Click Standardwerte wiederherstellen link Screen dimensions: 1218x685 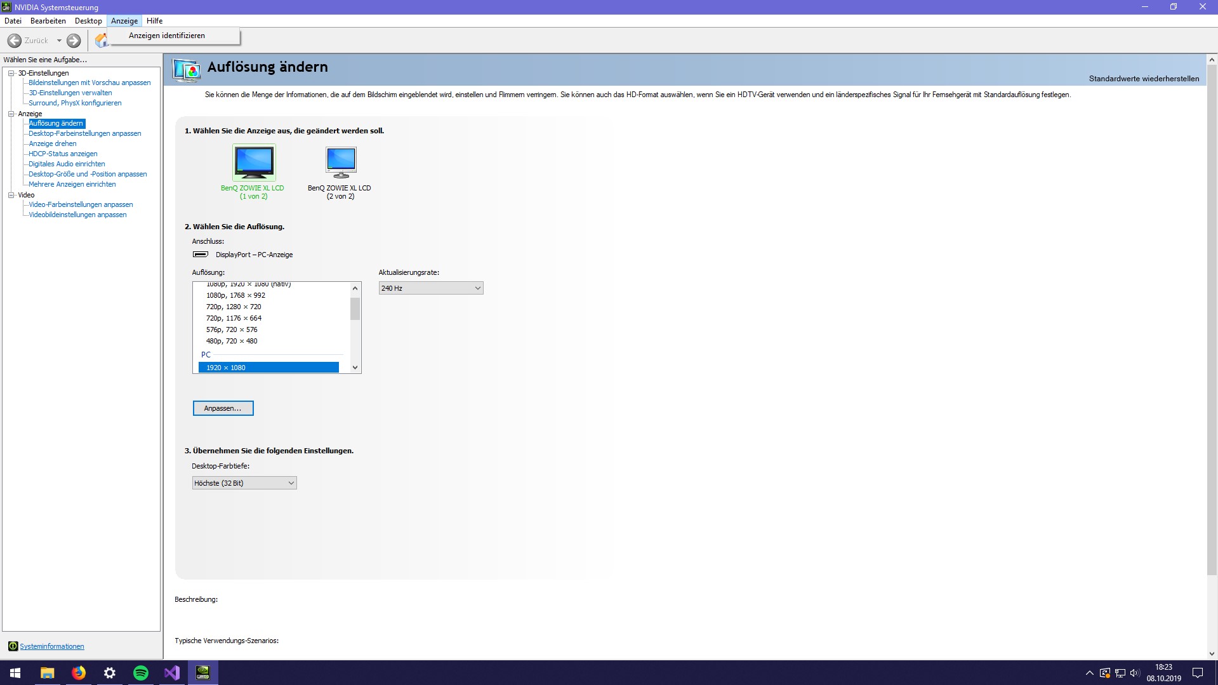click(1144, 79)
